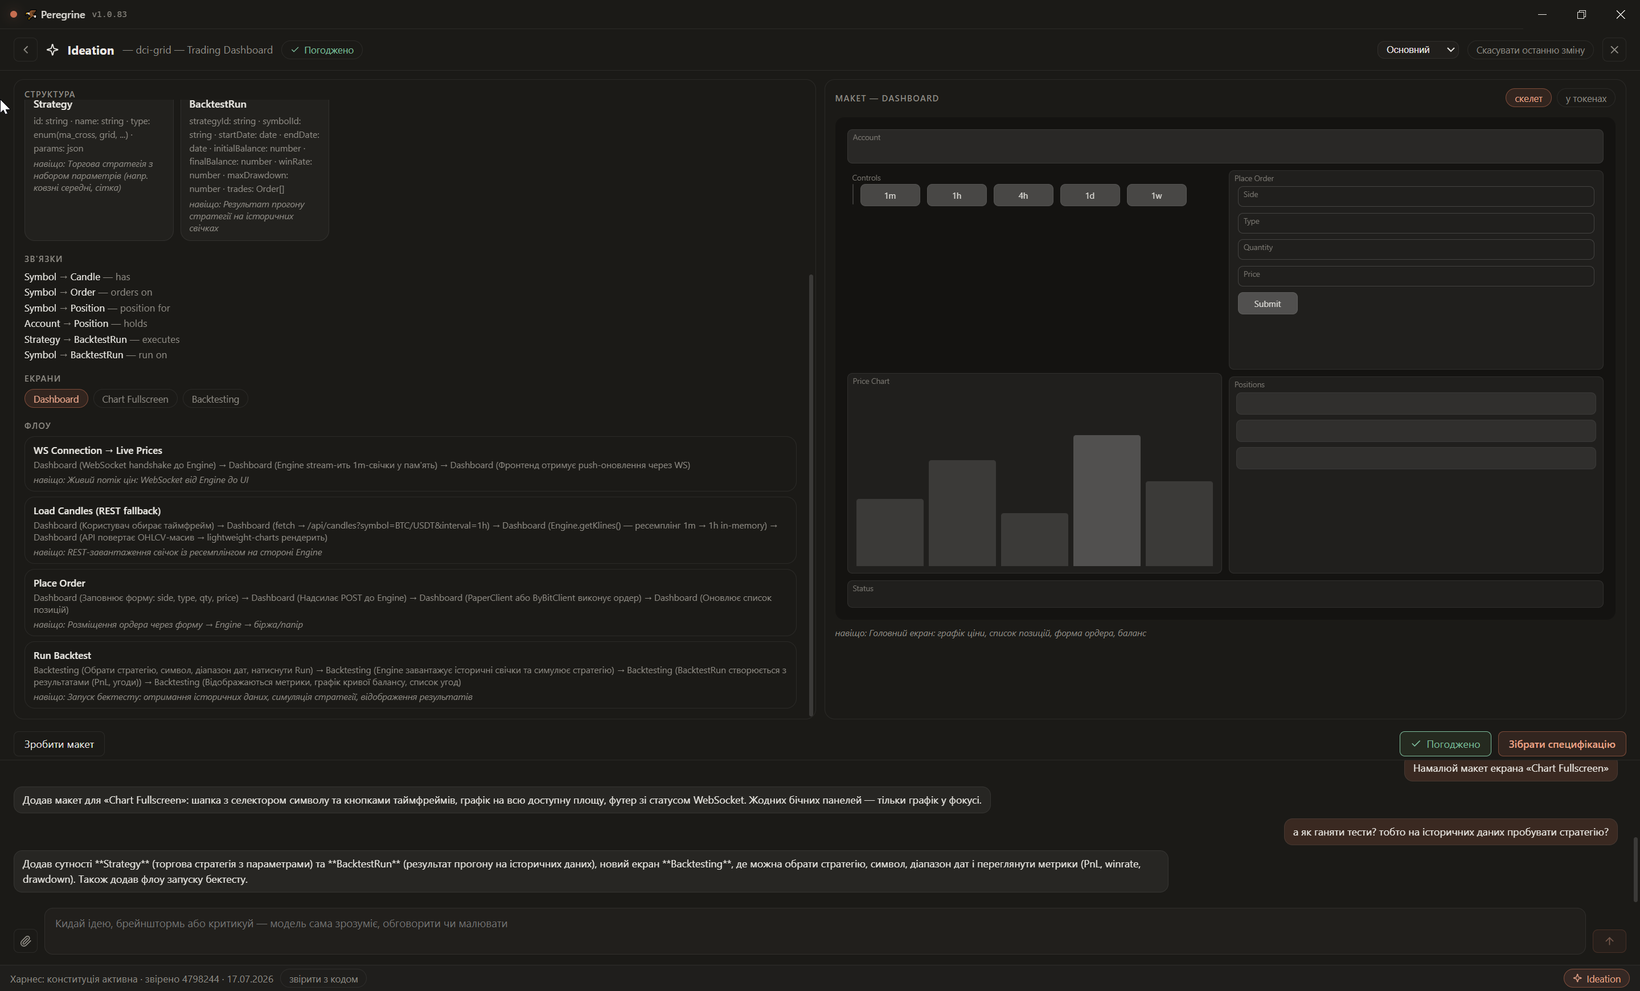The width and height of the screenshot is (1640, 991).
Task: Click the orange dot window indicator
Action: [x=13, y=14]
